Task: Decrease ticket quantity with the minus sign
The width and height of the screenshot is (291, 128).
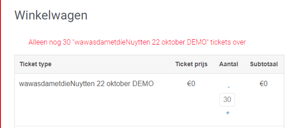Action: coord(229,87)
